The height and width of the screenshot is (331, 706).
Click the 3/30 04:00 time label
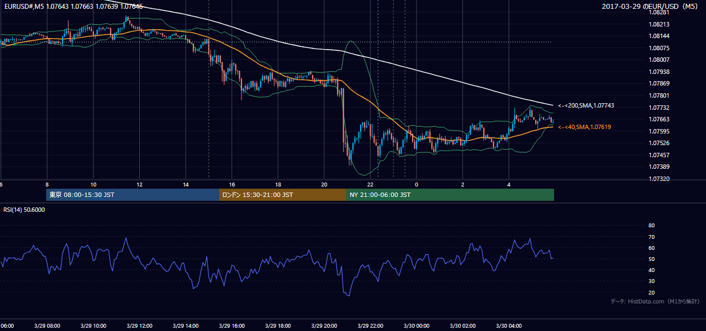point(508,325)
